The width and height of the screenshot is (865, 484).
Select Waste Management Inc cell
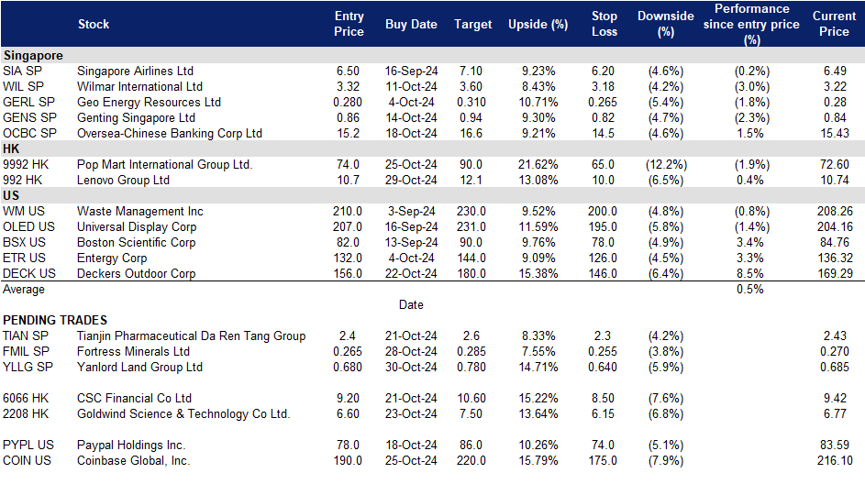click(140, 212)
